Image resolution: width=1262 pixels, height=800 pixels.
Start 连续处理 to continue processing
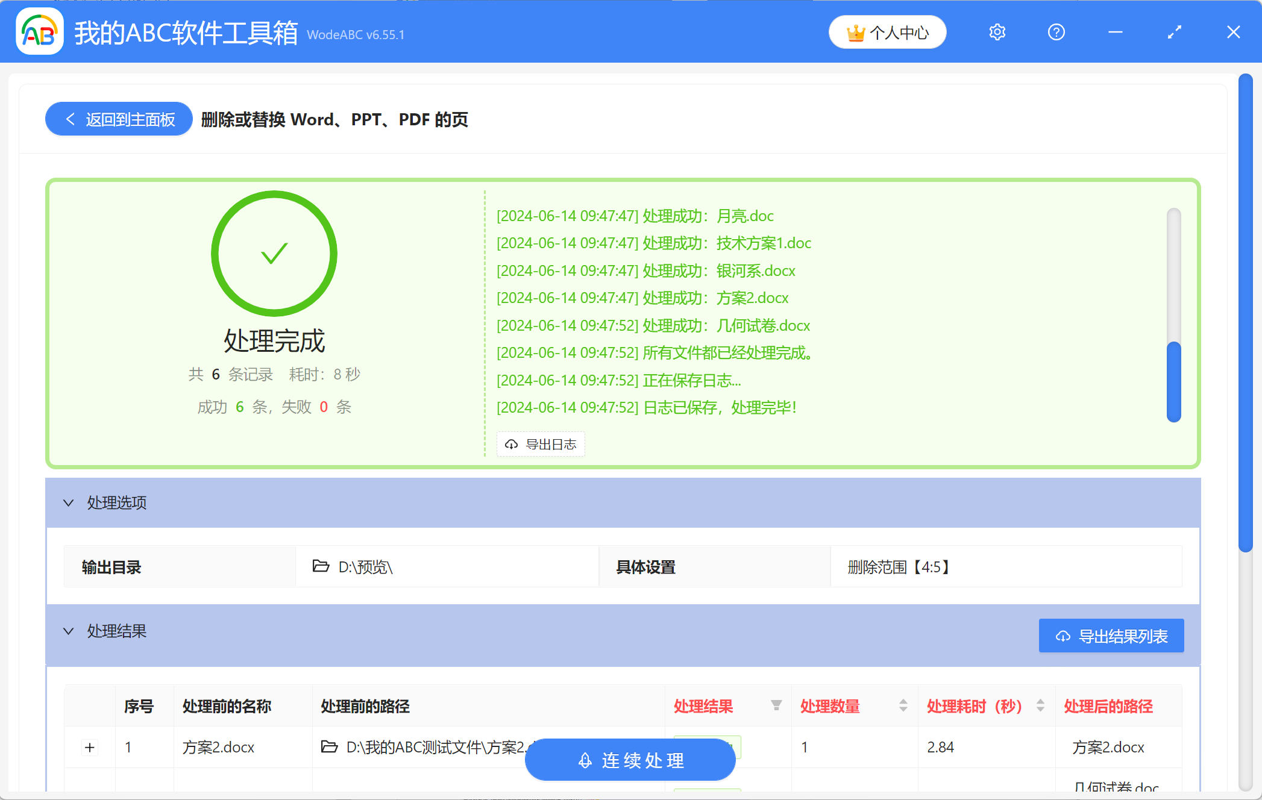click(629, 760)
